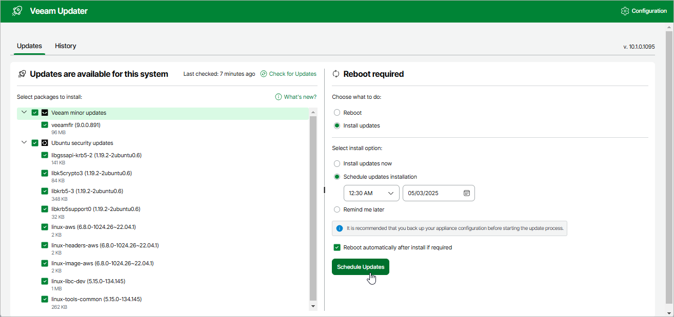Click the package list scrollbar down arrow
The height and width of the screenshot is (317, 674).
(313, 306)
